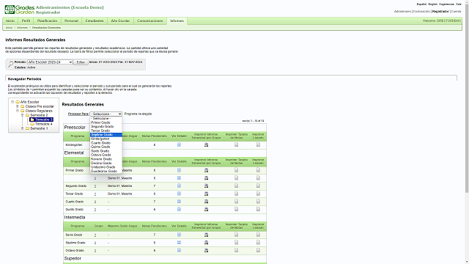This screenshot has height=264, width=469.
Task: Print trimestral report for Kindergarten row
Action: [206, 145]
